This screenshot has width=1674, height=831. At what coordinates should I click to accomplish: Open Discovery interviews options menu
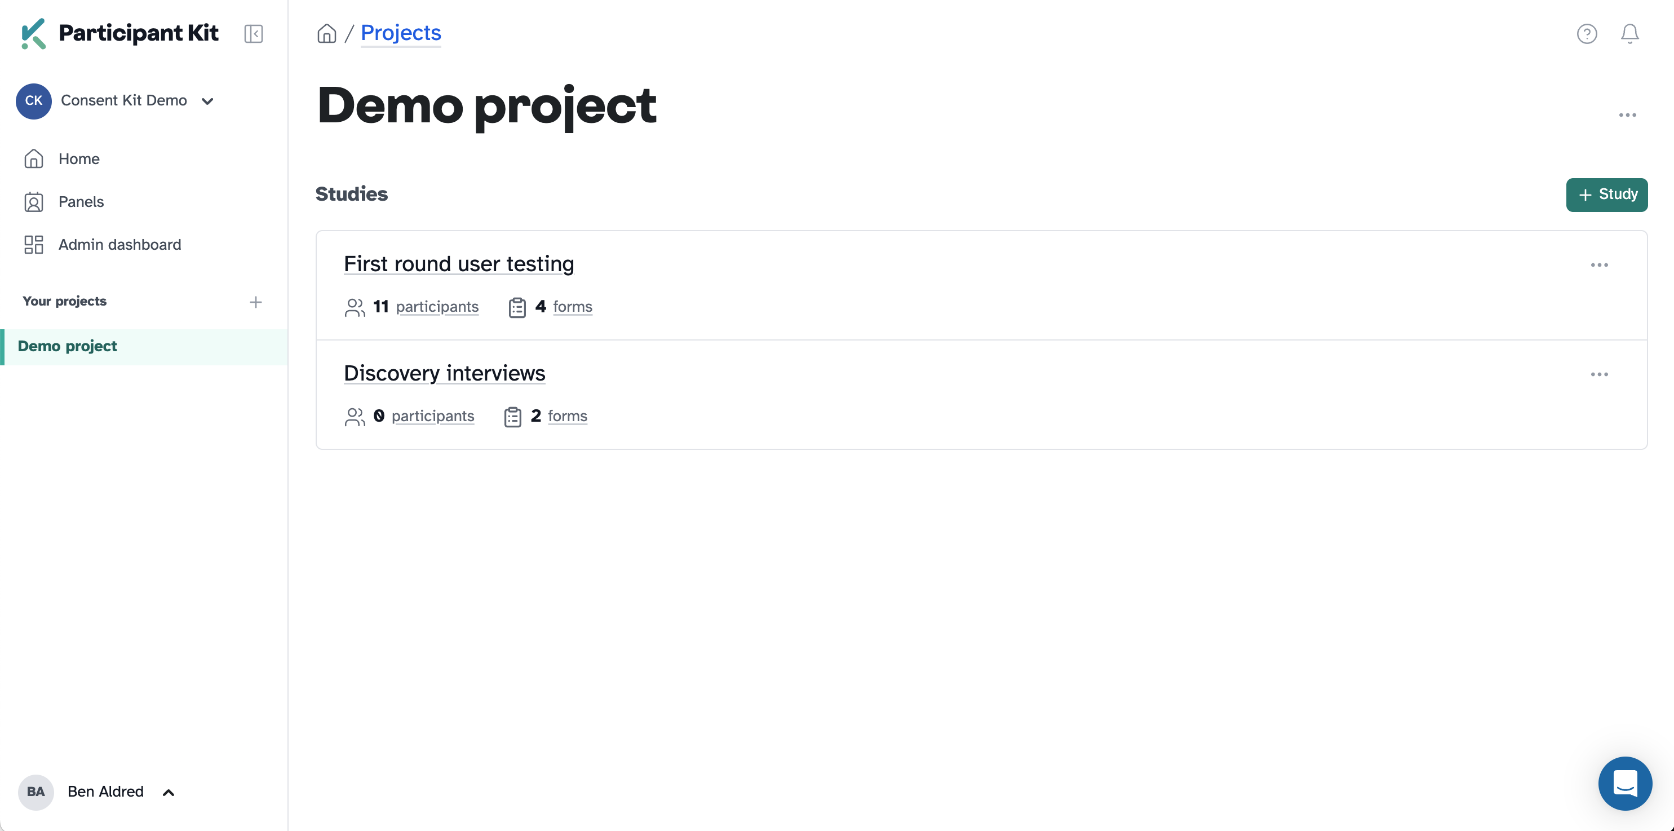click(x=1599, y=374)
